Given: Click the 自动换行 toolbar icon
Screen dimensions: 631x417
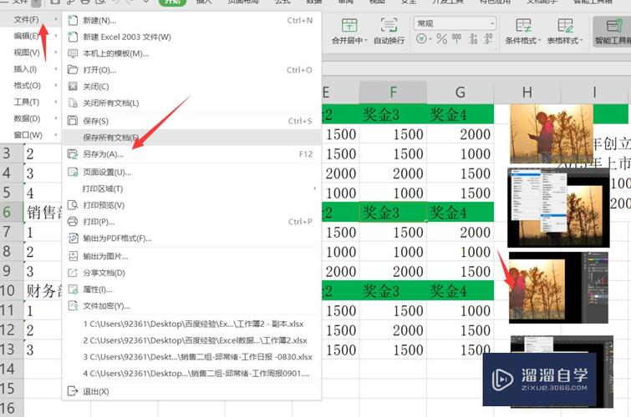Looking at the screenshot, I should click(389, 25).
